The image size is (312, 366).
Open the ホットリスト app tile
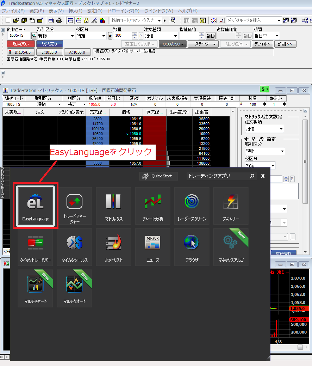click(113, 247)
